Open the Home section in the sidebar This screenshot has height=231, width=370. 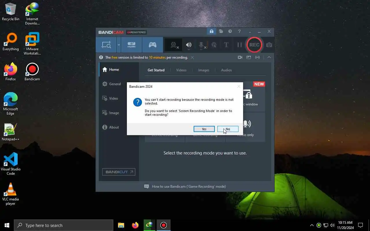pyautogui.click(x=119, y=70)
